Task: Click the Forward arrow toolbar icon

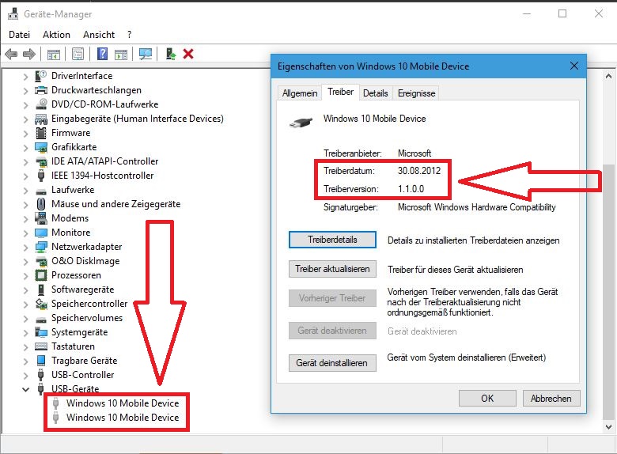Action: (x=29, y=54)
